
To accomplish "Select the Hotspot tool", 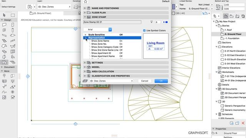I will [x=13, y=92].
